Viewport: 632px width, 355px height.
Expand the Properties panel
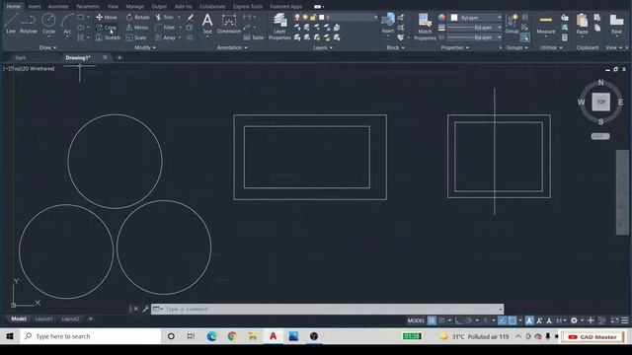click(x=455, y=47)
